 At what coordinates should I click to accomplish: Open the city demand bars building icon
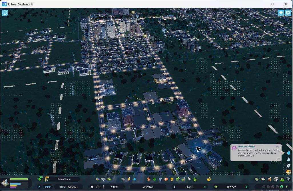click(5, 183)
